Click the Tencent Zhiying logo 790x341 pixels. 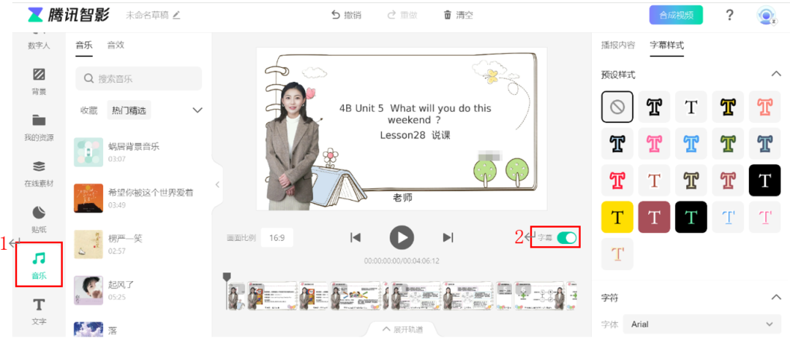pyautogui.click(x=69, y=15)
